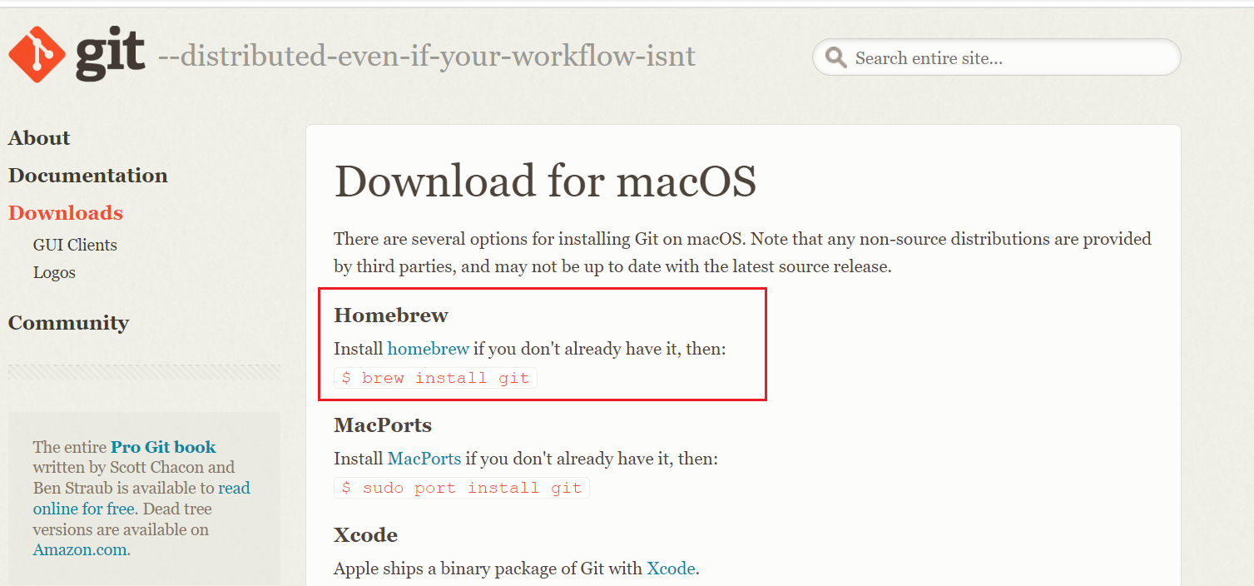Open the About section

coord(39,138)
